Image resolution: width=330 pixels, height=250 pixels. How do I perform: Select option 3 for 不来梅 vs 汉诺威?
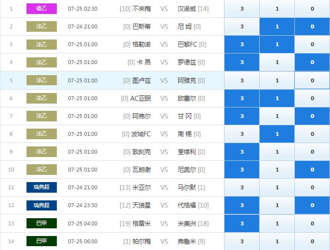tap(242, 9)
